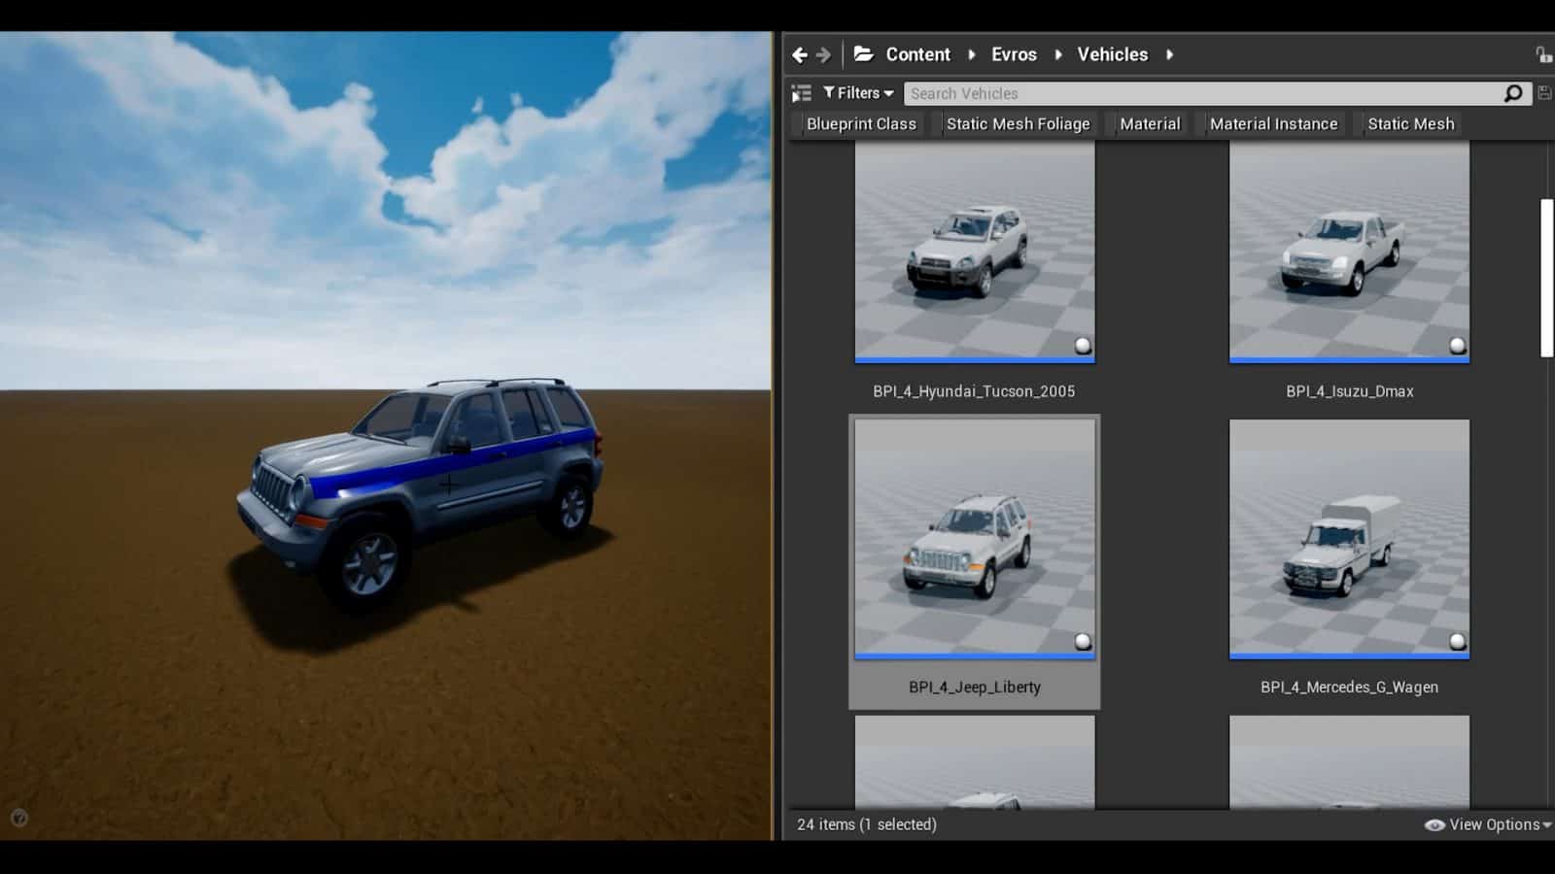Screen dimensions: 1555x874
Task: Navigate to the Content breadcrumb
Action: pos(917,54)
